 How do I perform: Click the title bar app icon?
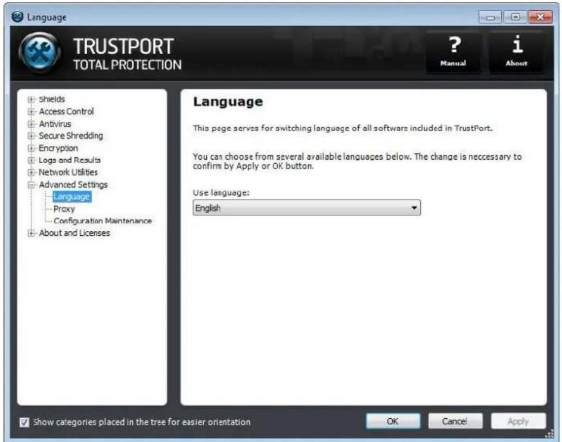pos(17,17)
